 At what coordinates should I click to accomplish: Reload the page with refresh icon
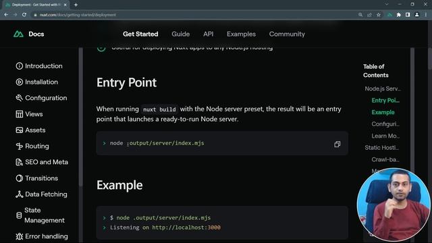click(x=24, y=15)
